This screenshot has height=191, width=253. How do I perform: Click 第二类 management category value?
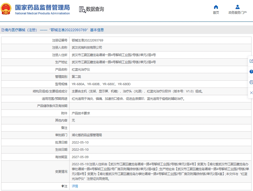pos(76,77)
